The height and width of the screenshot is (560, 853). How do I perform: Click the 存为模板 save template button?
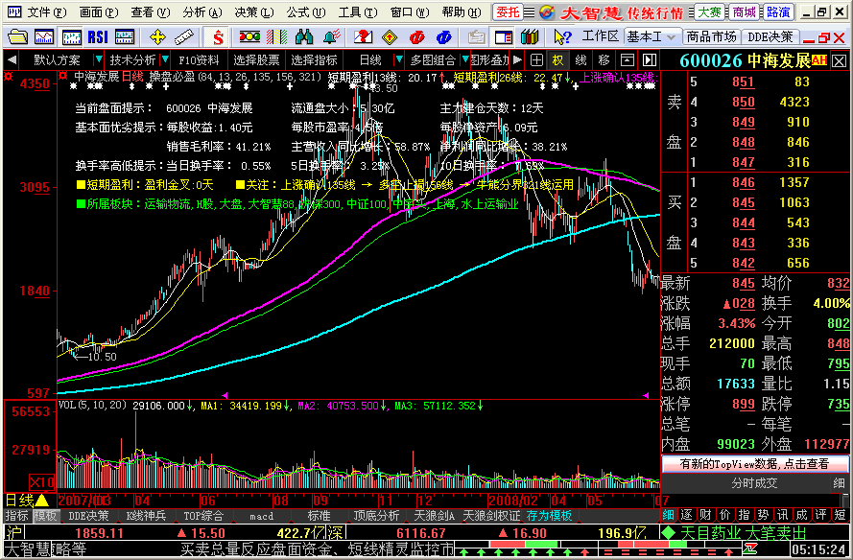(549, 516)
